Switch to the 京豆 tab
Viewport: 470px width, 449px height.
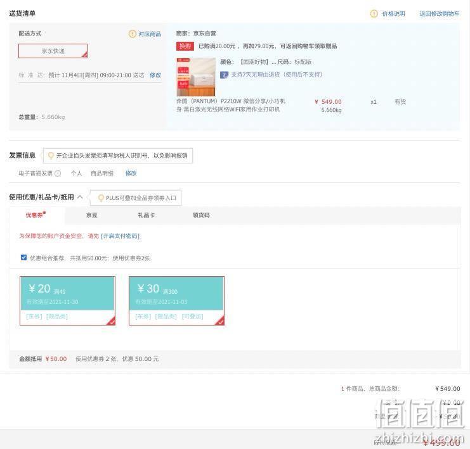click(x=91, y=215)
